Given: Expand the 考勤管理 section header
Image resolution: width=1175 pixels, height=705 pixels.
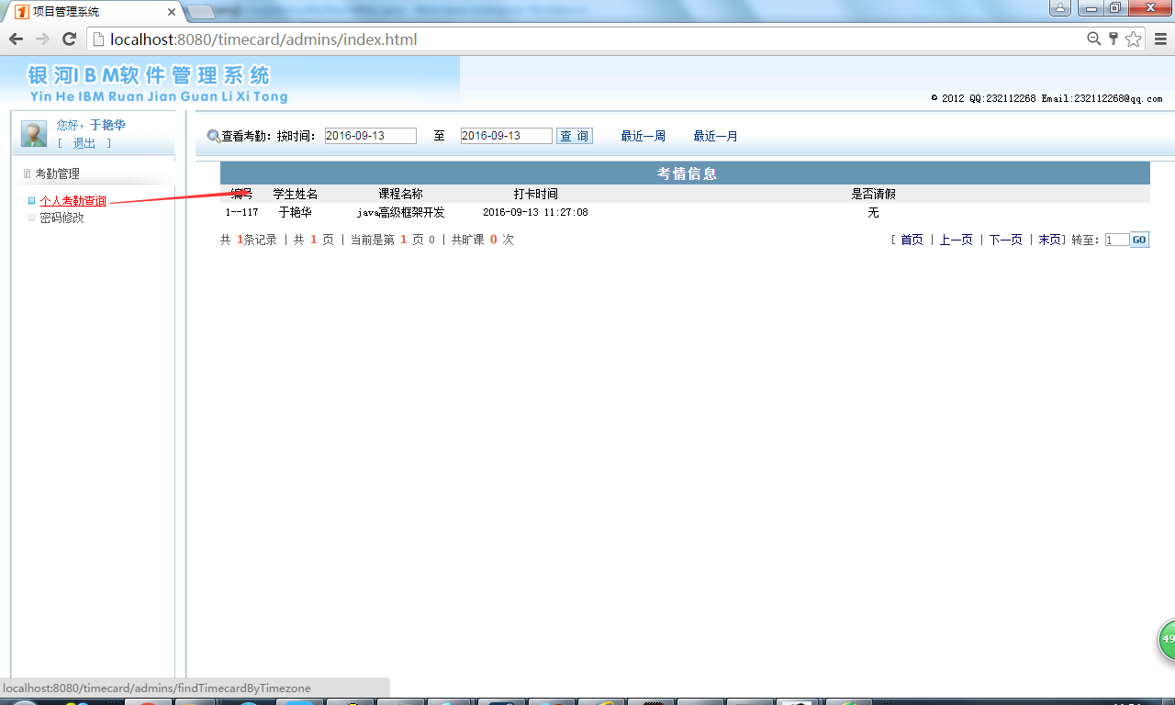Looking at the screenshot, I should point(58,173).
